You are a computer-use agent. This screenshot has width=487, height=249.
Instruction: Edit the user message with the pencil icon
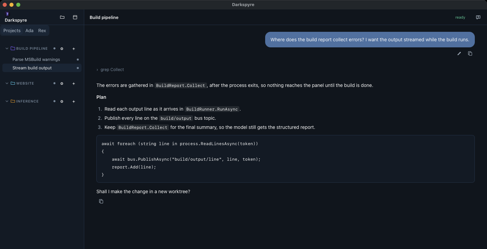[x=459, y=53]
